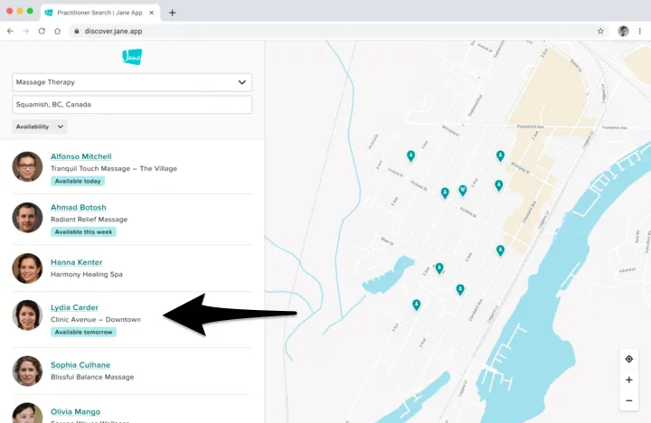Click the browser back arrow

coord(10,31)
